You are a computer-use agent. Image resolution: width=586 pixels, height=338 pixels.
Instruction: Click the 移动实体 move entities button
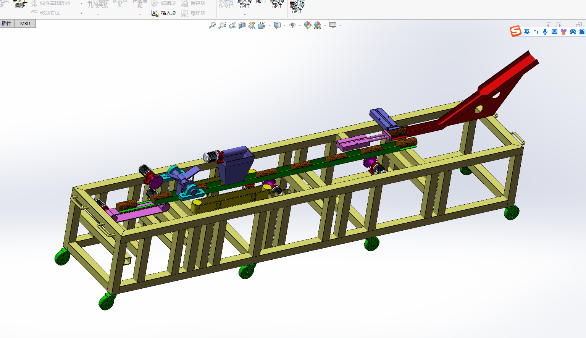[45, 13]
